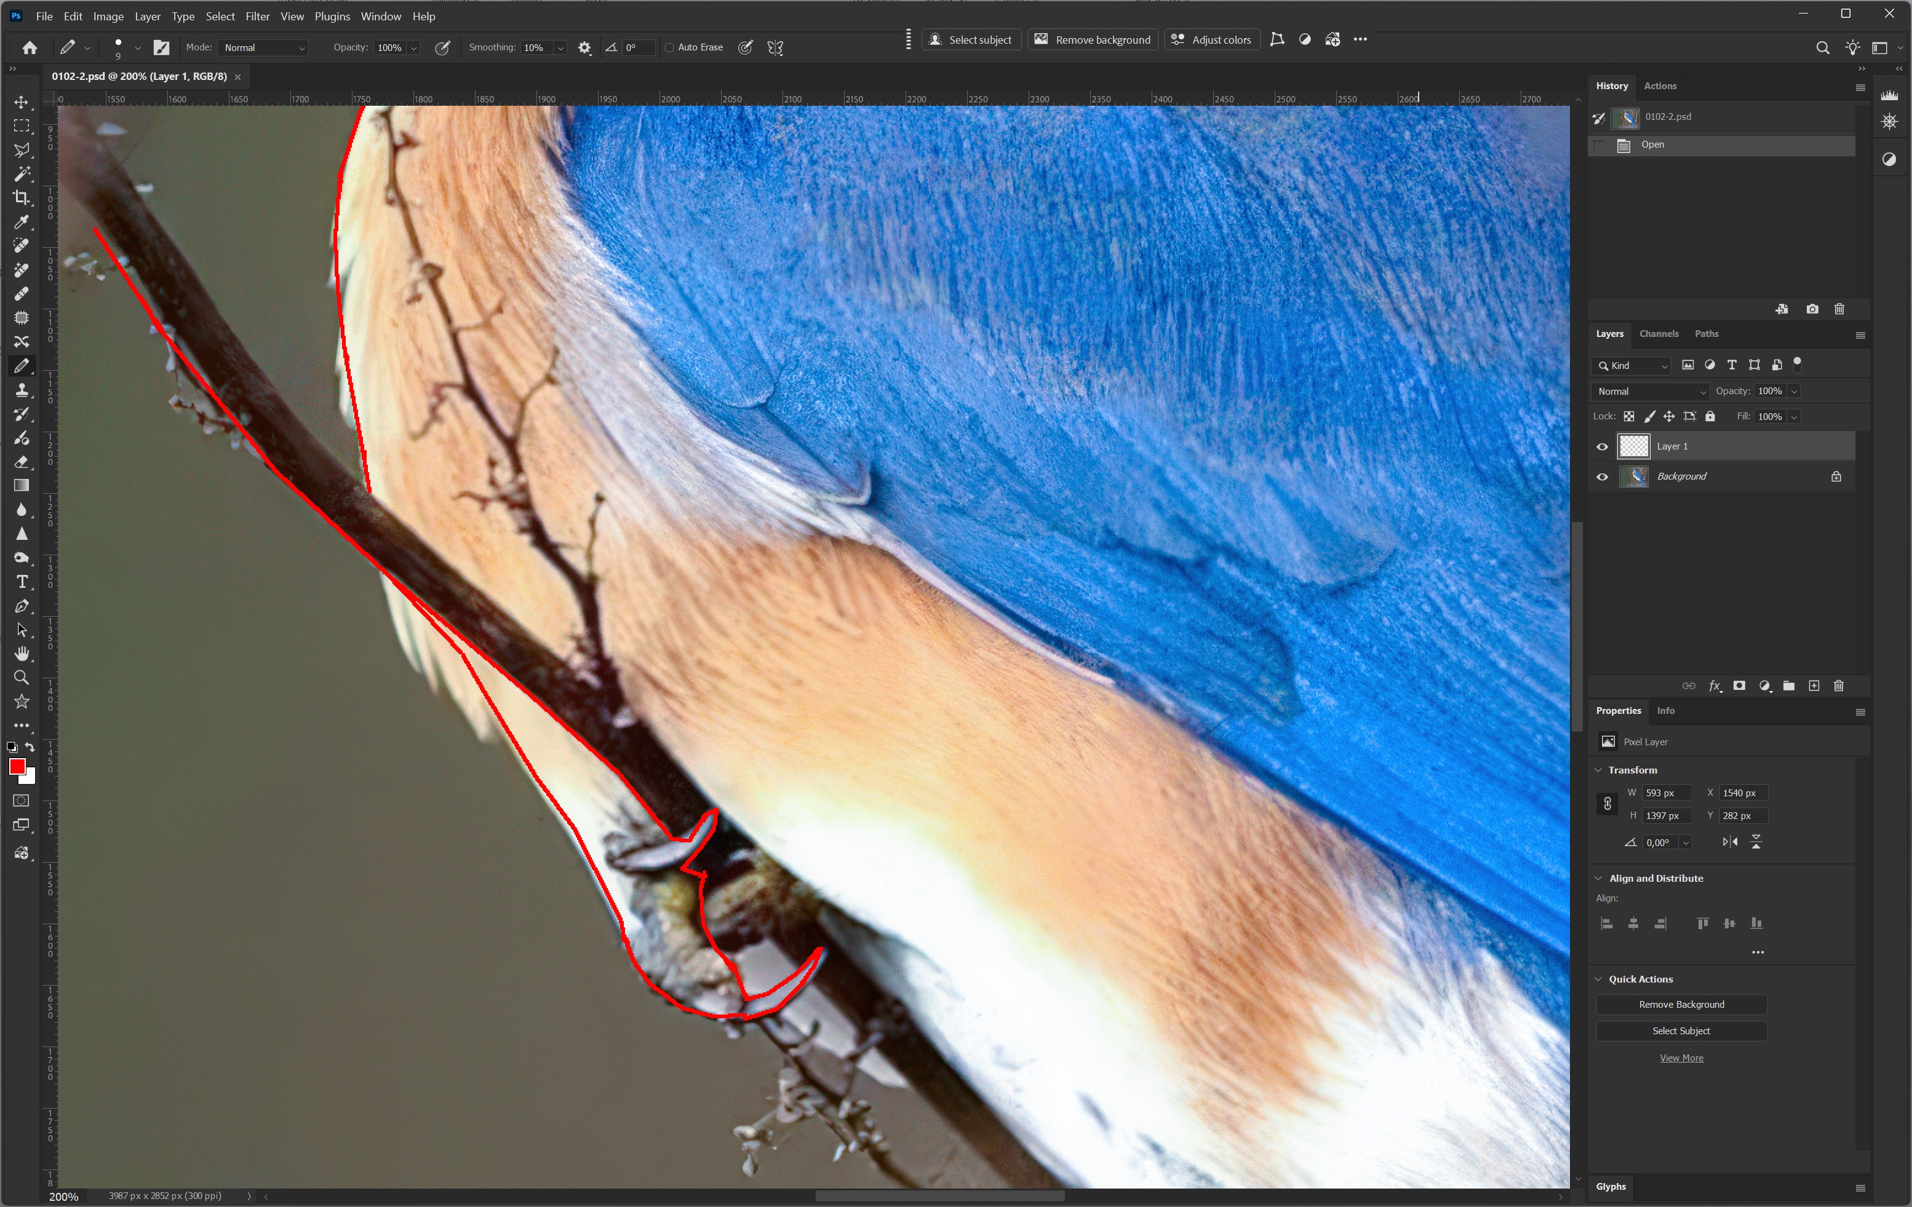Hide Layer 1 with eye icon

1603,447
